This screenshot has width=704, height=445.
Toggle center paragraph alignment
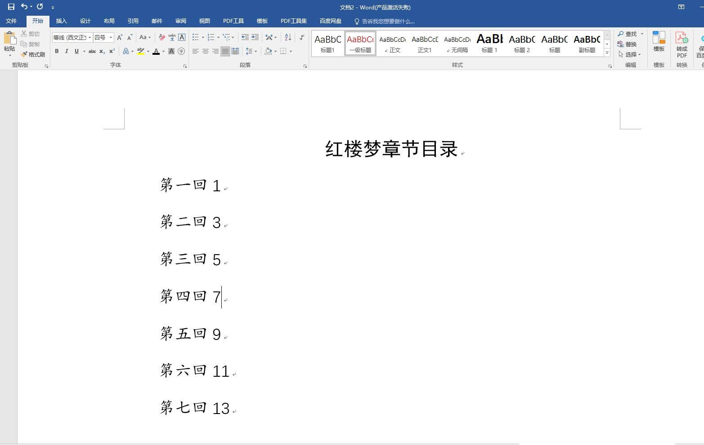click(205, 51)
